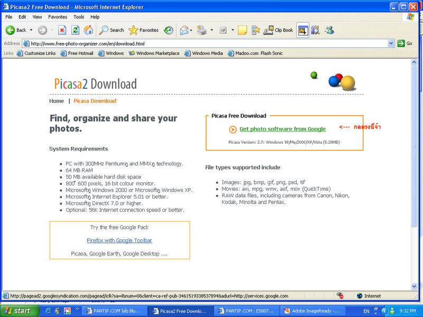Click the second Quick Launch icon beside Internet Explorer

[58, 311]
